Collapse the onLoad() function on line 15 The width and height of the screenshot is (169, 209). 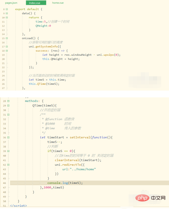[7, 38]
